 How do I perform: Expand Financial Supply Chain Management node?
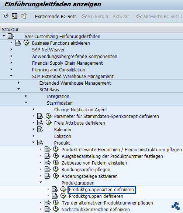tap(11, 63)
